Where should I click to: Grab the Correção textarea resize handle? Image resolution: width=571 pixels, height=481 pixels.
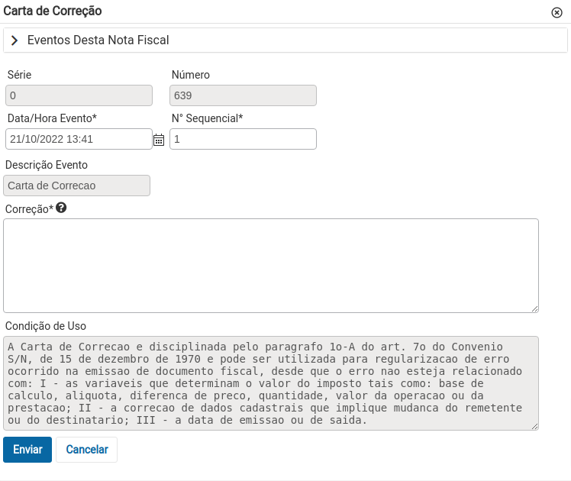point(534,308)
